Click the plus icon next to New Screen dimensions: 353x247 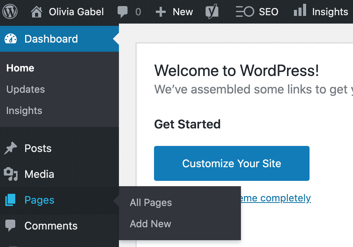point(160,12)
